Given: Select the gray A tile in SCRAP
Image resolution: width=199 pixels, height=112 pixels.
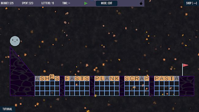Looking at the screenshot, I should point(142,78).
